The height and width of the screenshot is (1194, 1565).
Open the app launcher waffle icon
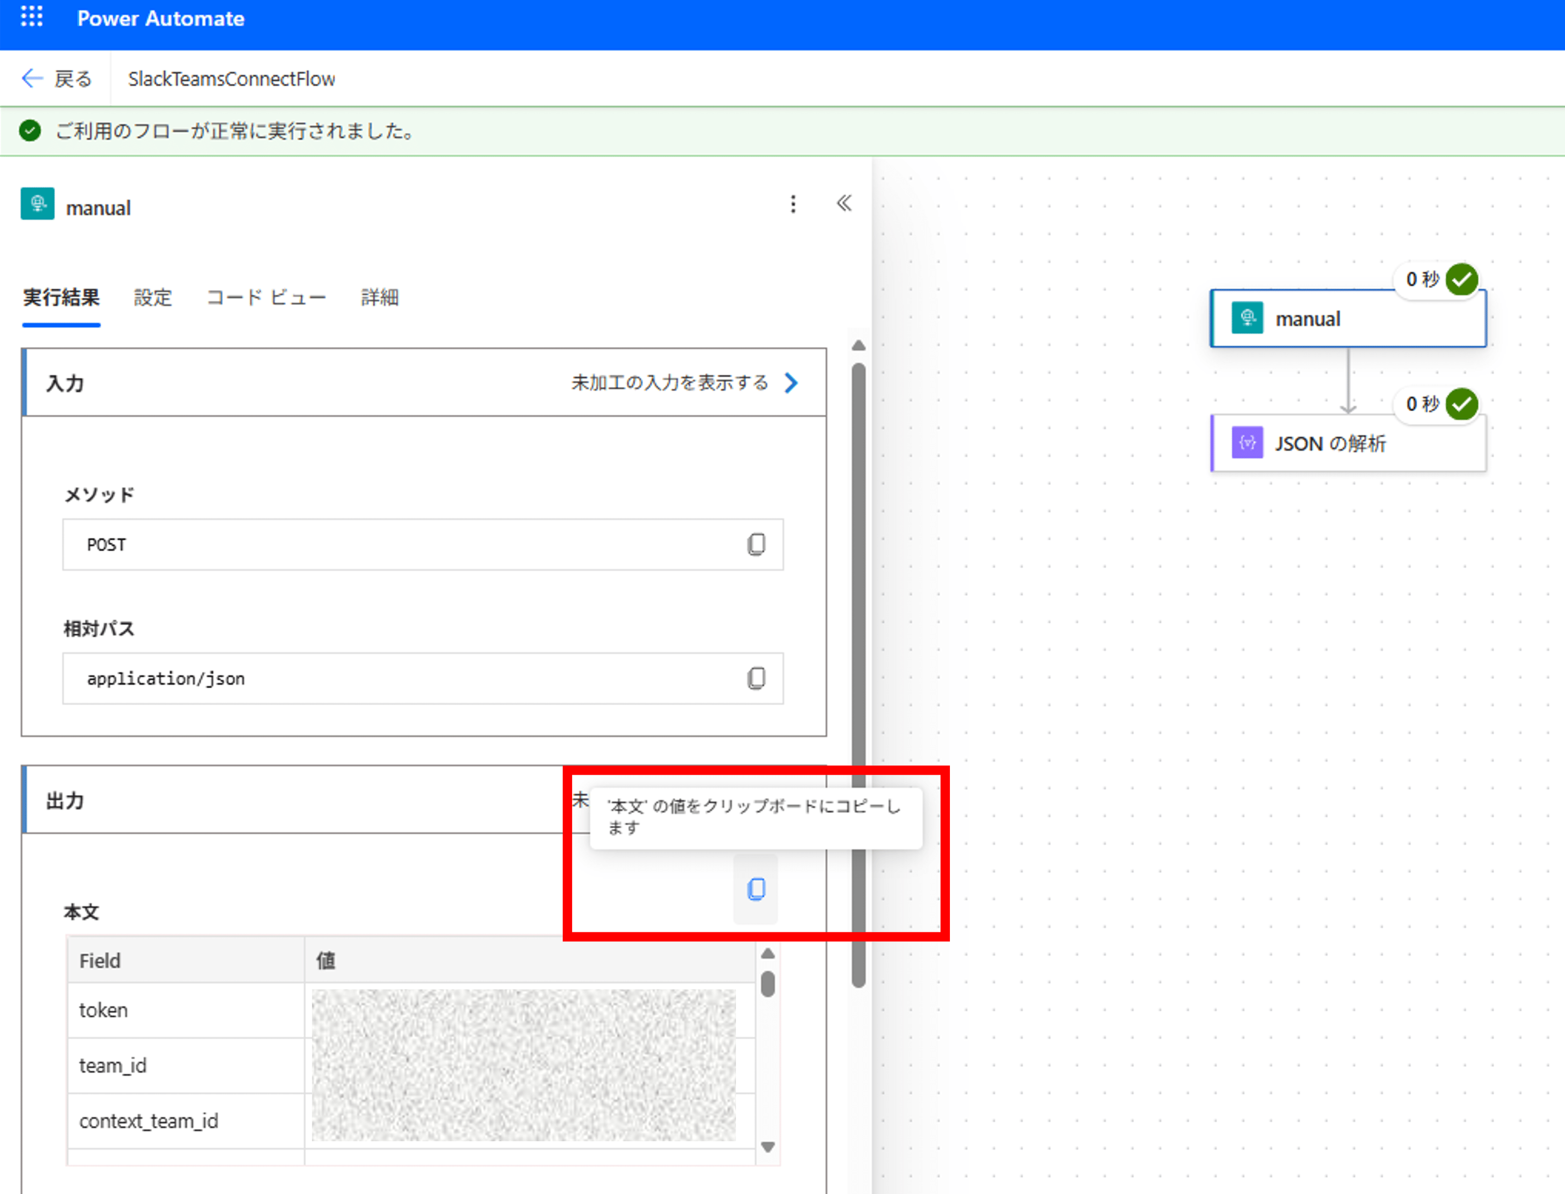(31, 17)
